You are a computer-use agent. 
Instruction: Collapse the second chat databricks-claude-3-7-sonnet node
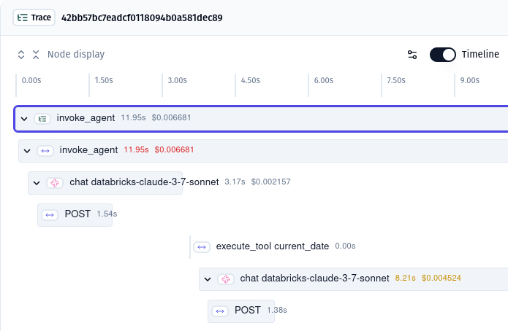[208, 279]
